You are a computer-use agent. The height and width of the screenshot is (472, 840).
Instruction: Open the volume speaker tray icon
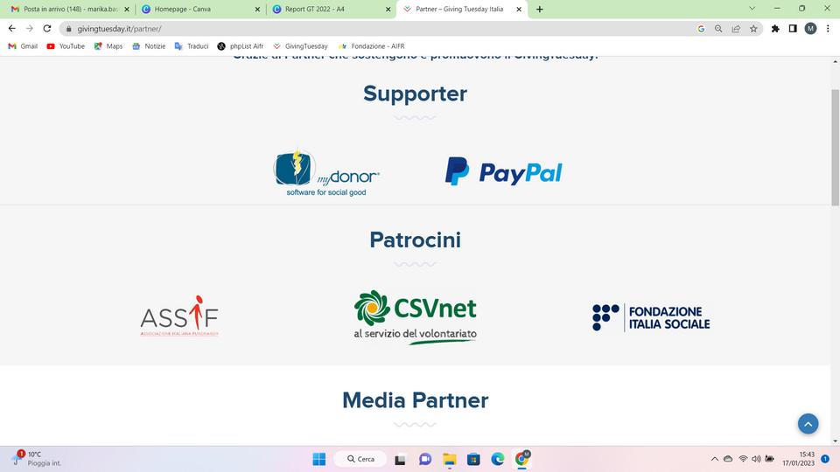coord(756,459)
